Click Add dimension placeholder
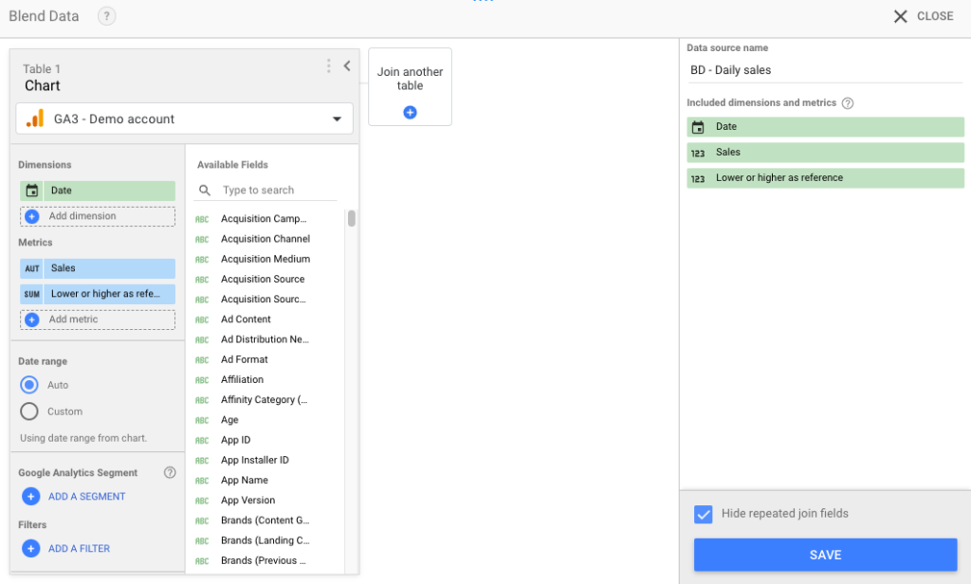Viewport: 971px width, 584px height. [x=98, y=216]
